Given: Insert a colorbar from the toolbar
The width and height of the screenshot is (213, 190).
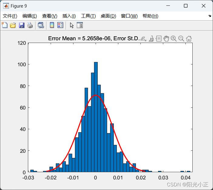Looking at the screenshot, I should (52, 25).
